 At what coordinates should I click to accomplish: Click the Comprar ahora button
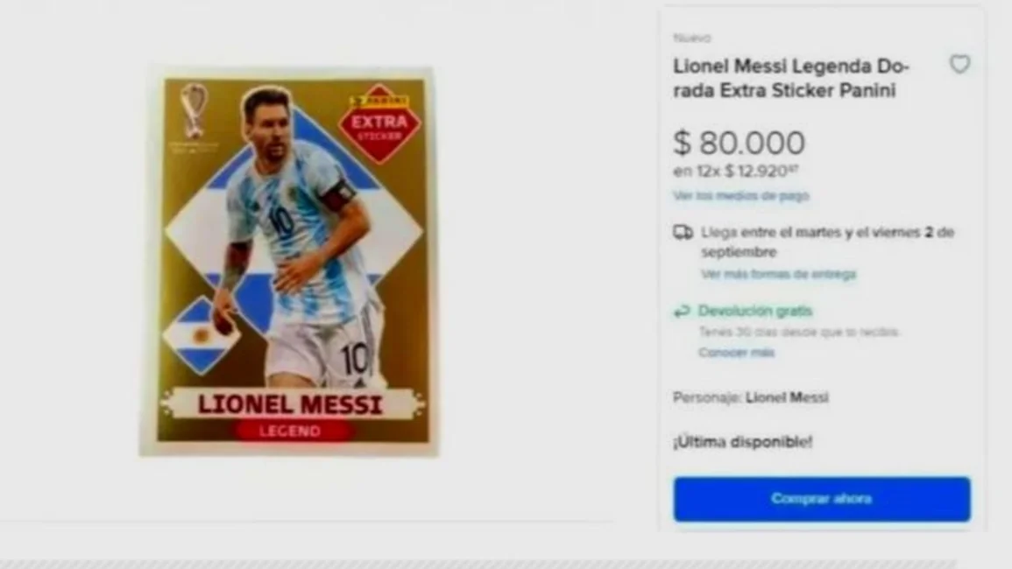click(822, 499)
